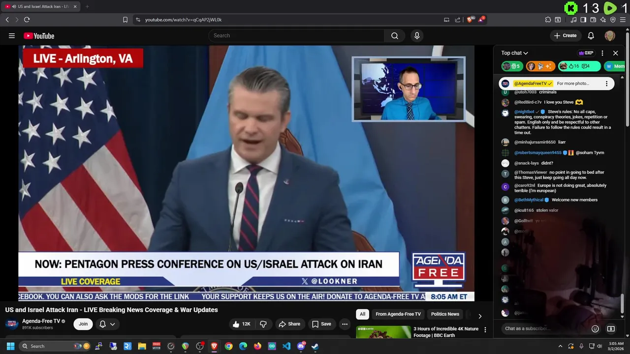Click the Share button
The width and height of the screenshot is (630, 354).
[289, 324]
